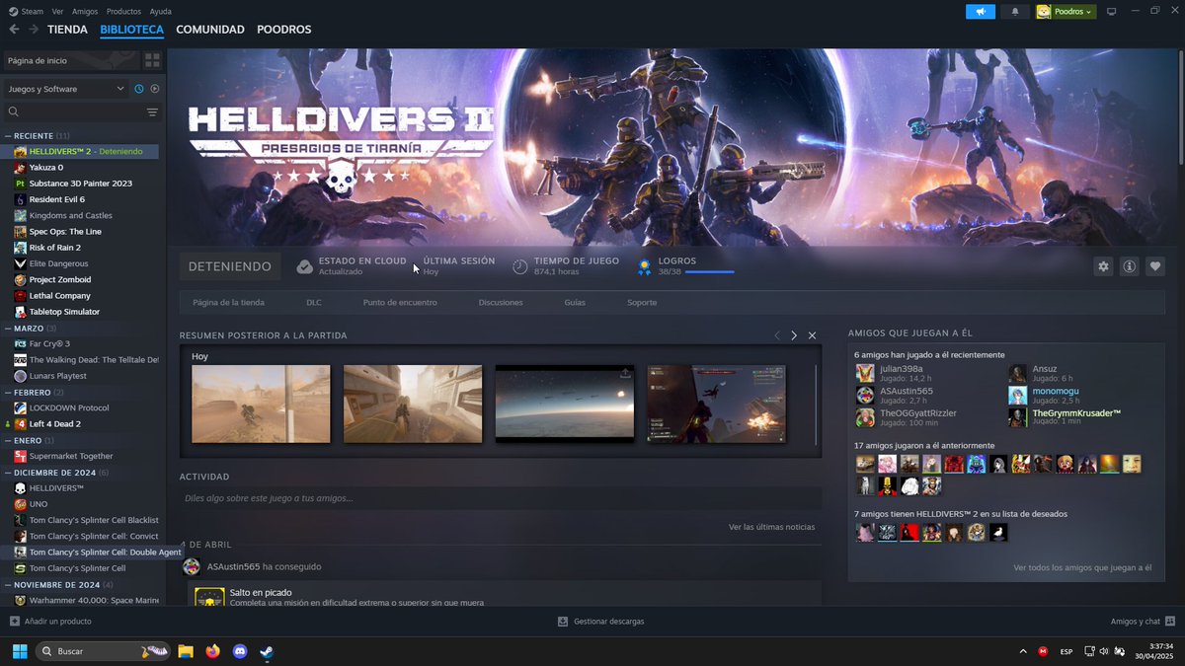The height and width of the screenshot is (666, 1185).
Task: Go back with the left arrow
Action: point(14,30)
